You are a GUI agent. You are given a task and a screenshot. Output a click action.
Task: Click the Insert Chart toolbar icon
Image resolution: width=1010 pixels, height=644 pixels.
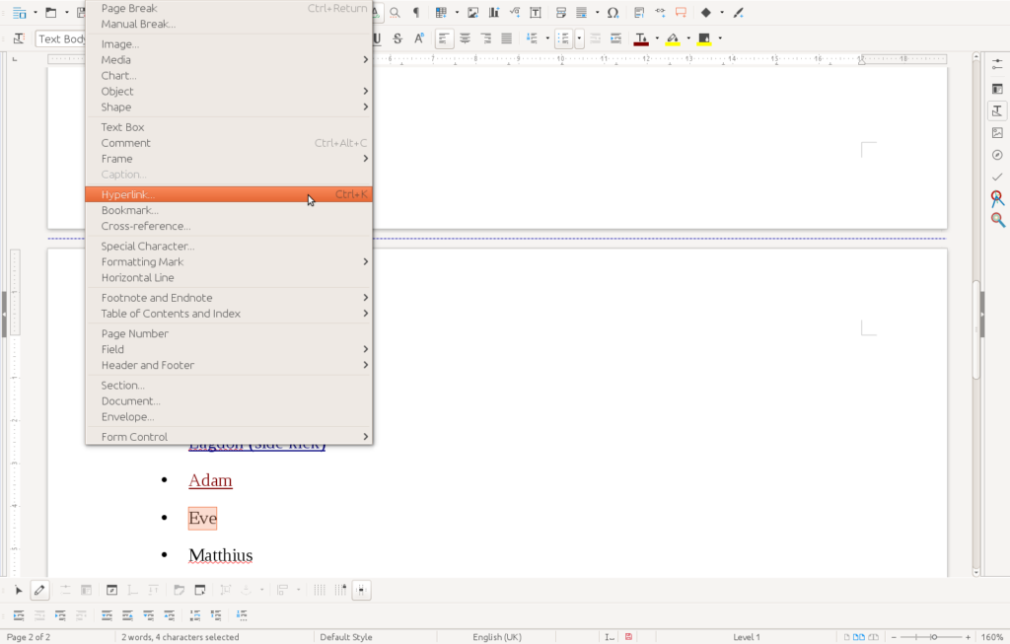point(493,13)
